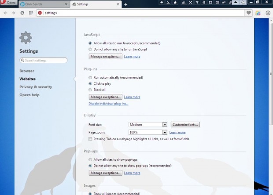Click the dashed rectangle icon in the title bar
The width and height of the screenshot is (273, 195).
[x=210, y=2]
